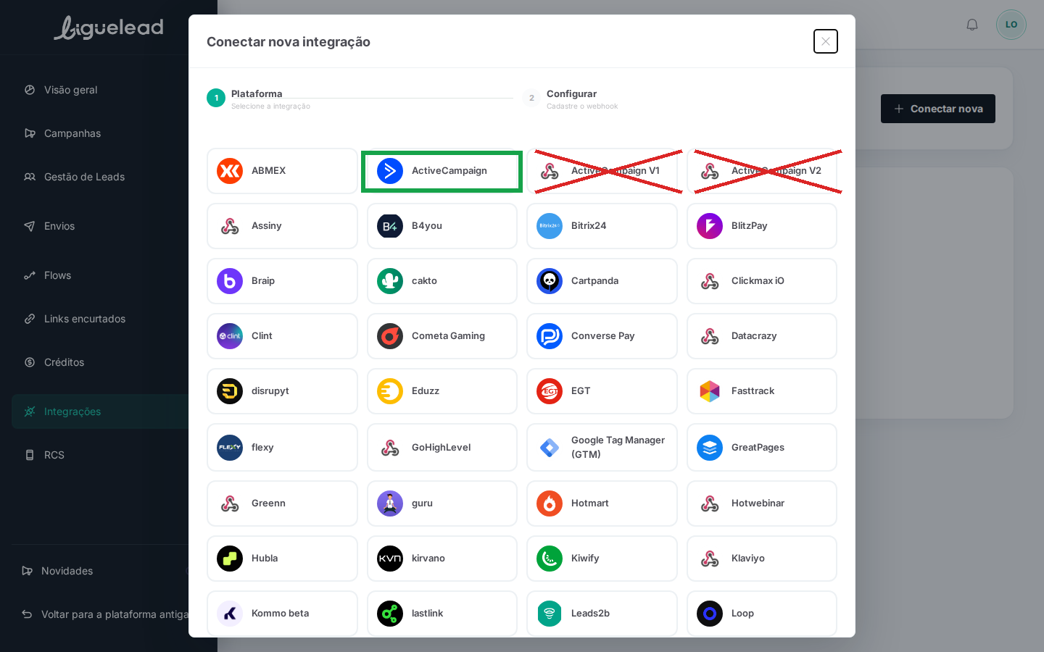Click the Conectar nova button
The height and width of the screenshot is (652, 1044).
point(938,109)
